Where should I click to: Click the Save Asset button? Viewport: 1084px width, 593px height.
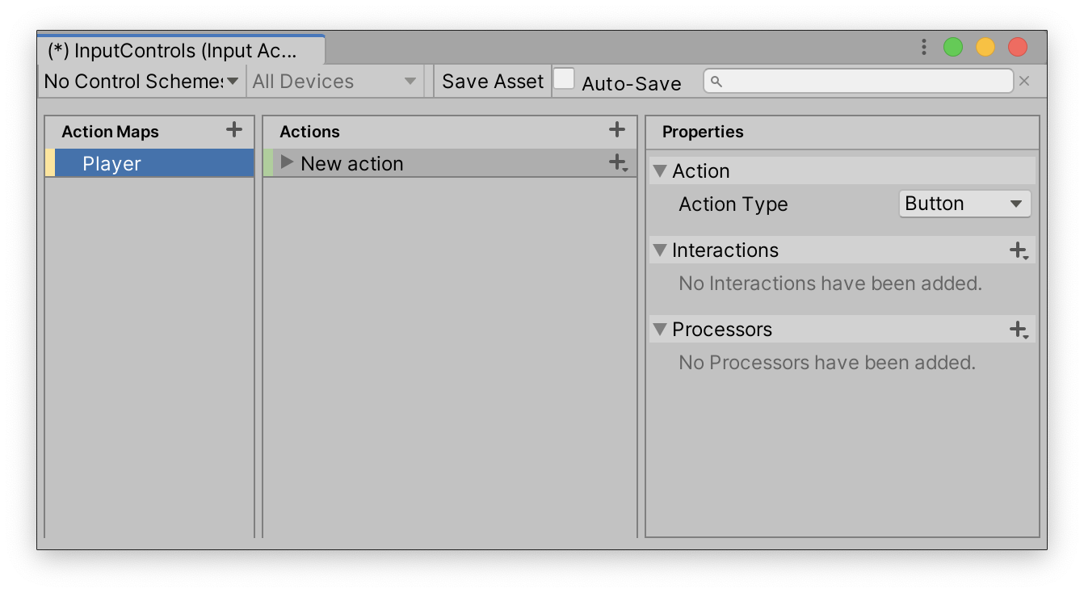pos(493,82)
